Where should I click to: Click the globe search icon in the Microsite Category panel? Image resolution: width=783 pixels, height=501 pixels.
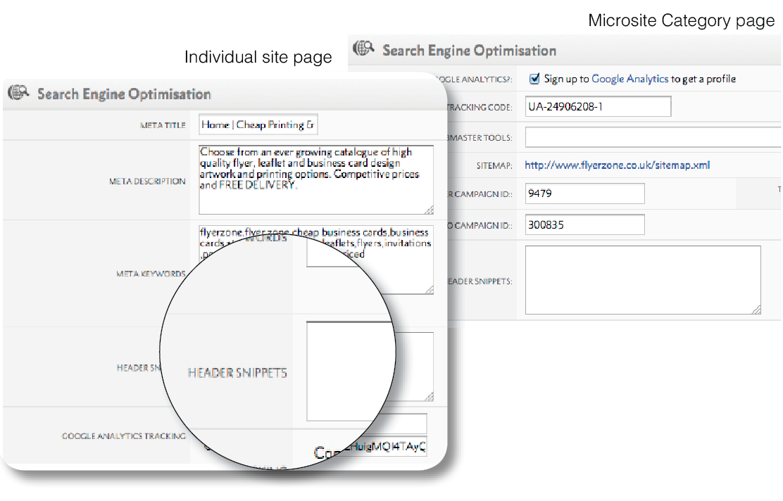364,49
